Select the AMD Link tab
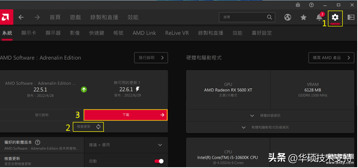The height and width of the screenshot is (168, 358). pyautogui.click(x=144, y=33)
